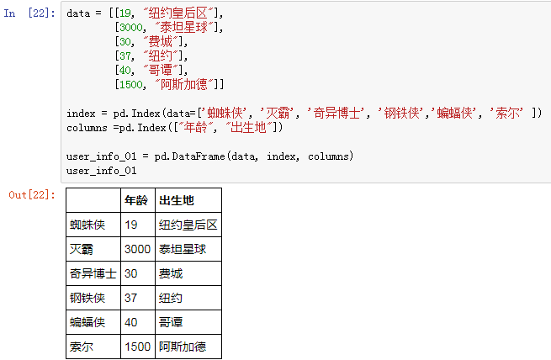Click the 哥谭 cell in the table
This screenshot has width=551, height=360.
point(188,322)
